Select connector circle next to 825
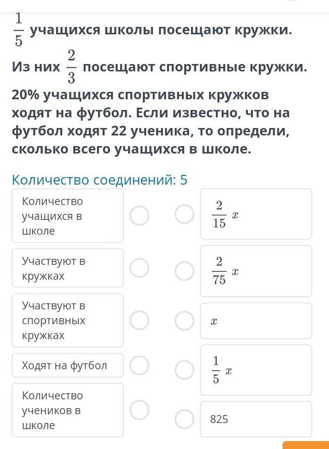Screen dimensions: 329x449 coord(185,419)
